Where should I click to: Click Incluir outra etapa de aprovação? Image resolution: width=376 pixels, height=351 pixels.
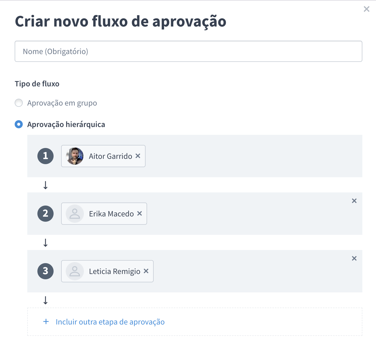pos(110,322)
